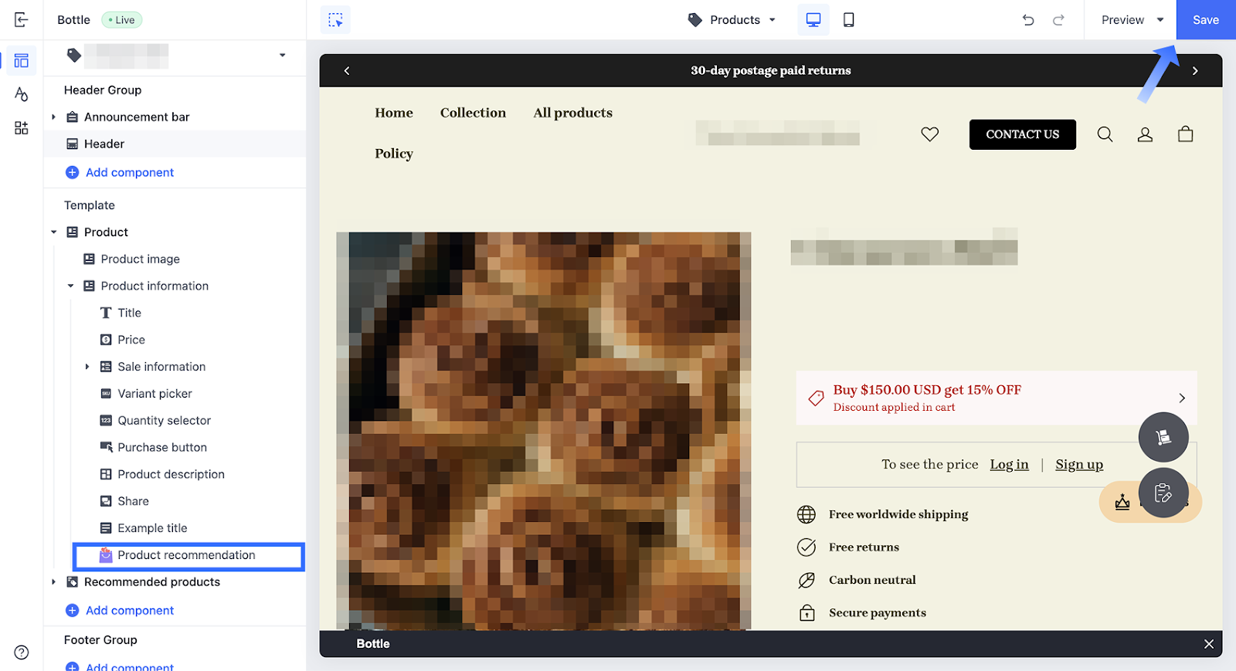1236x671 pixels.
Task: Open the apps grid icon
Action: [x=22, y=127]
